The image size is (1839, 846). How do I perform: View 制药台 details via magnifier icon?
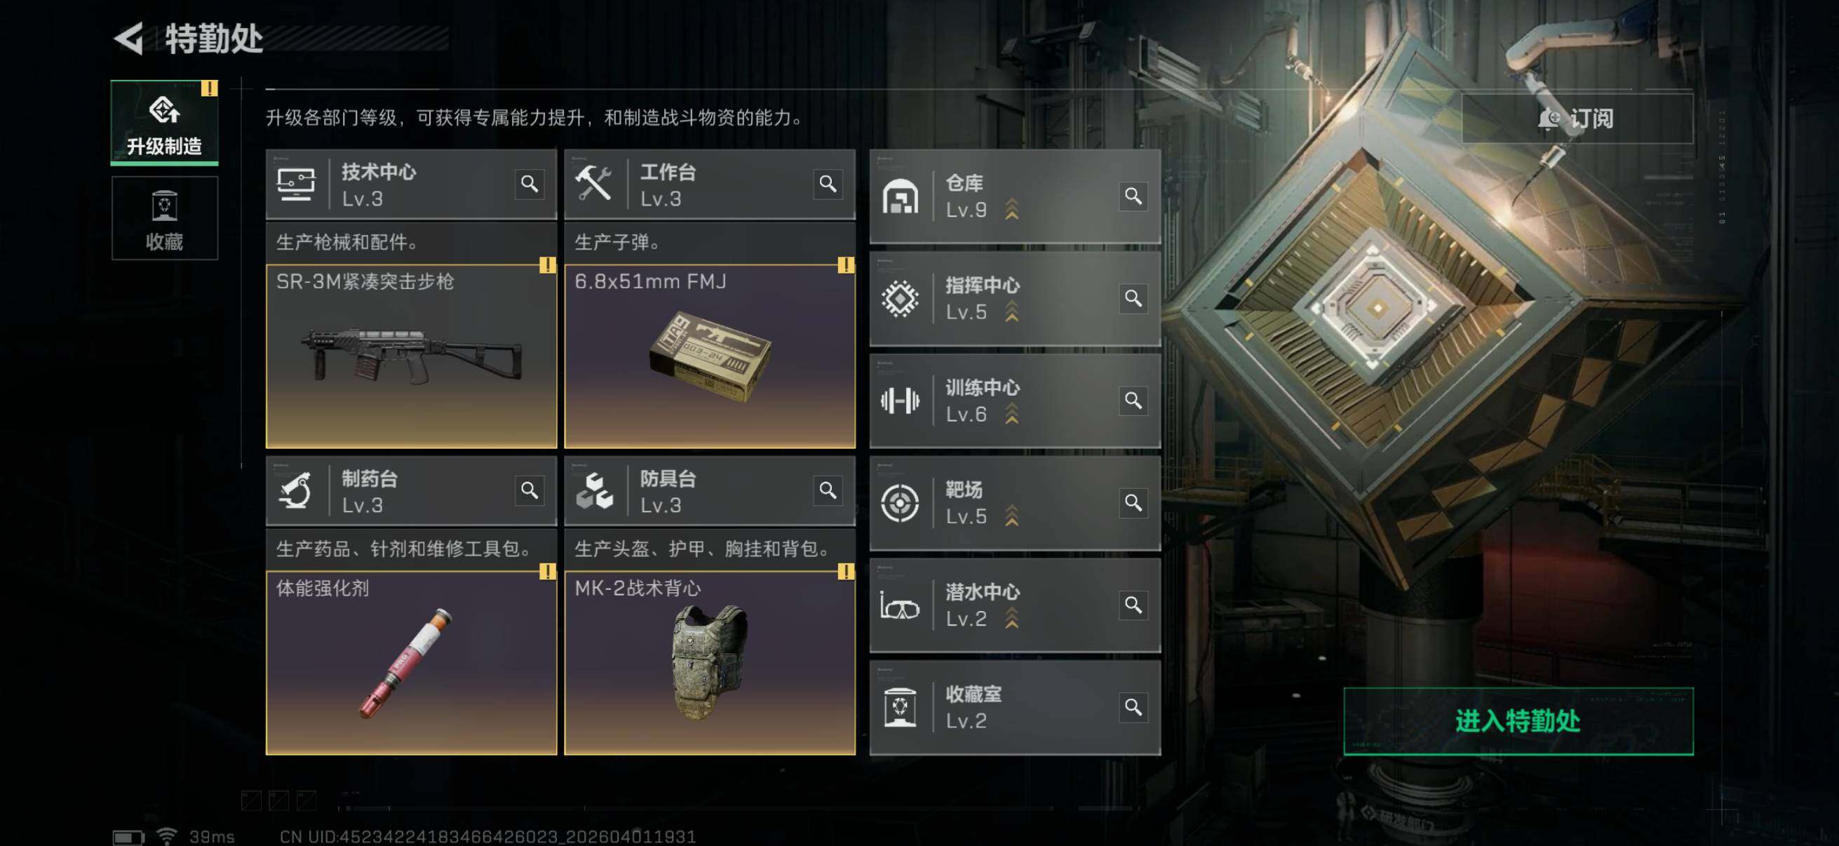pos(529,490)
